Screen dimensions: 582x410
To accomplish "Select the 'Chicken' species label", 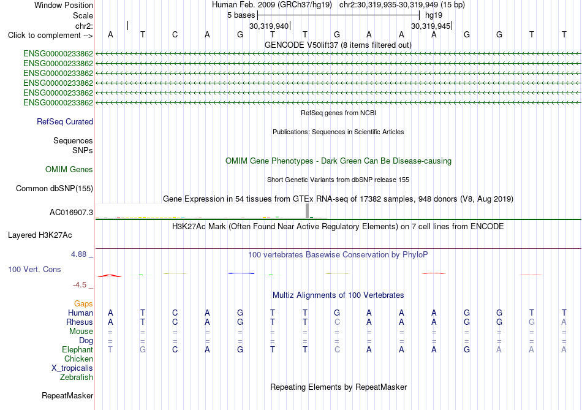I will tap(78, 359).
